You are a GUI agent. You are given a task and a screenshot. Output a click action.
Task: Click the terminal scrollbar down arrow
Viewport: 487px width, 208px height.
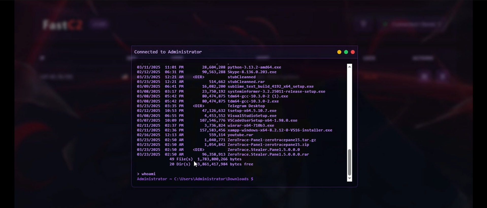[x=349, y=178]
